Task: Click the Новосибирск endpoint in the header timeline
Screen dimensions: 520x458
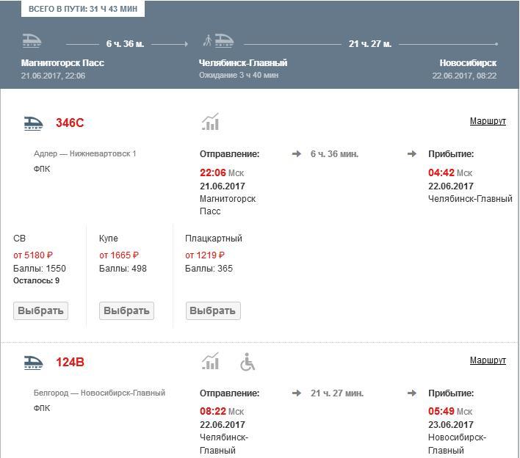Action: (468, 63)
